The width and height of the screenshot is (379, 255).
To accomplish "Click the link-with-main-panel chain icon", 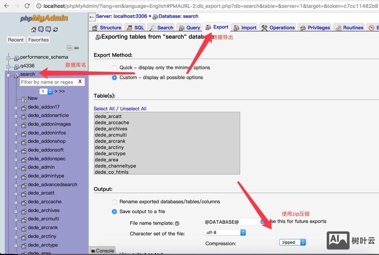I will 77,48.
